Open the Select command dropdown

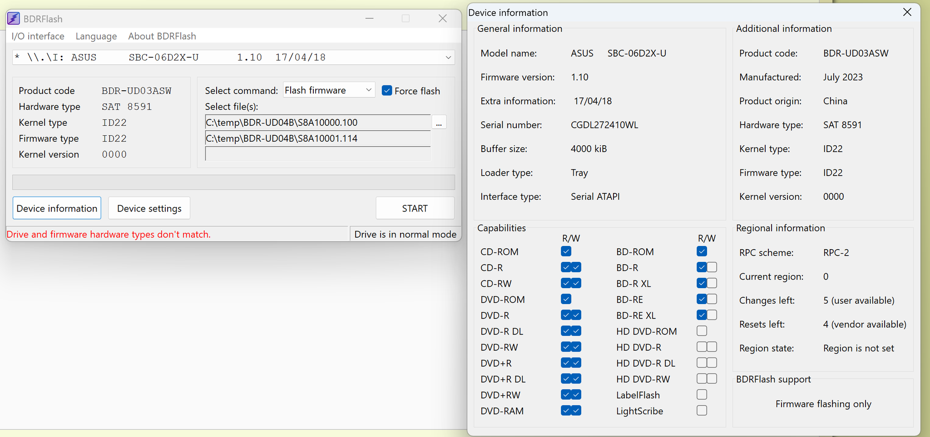[329, 90]
